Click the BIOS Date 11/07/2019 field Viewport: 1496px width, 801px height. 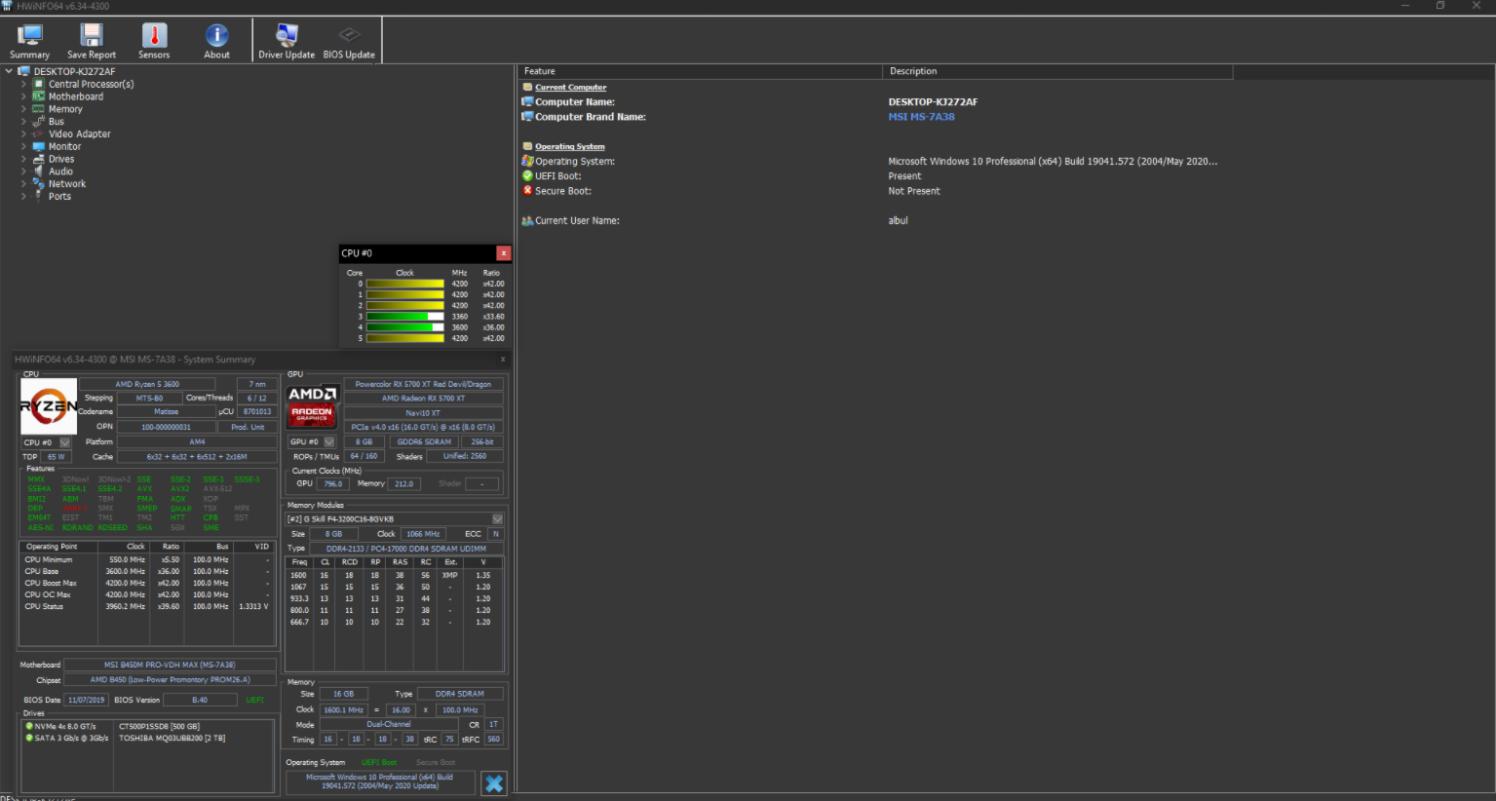coord(86,700)
